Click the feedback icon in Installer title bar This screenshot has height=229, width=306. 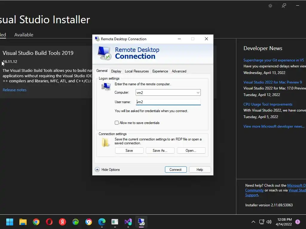pos(284,6)
